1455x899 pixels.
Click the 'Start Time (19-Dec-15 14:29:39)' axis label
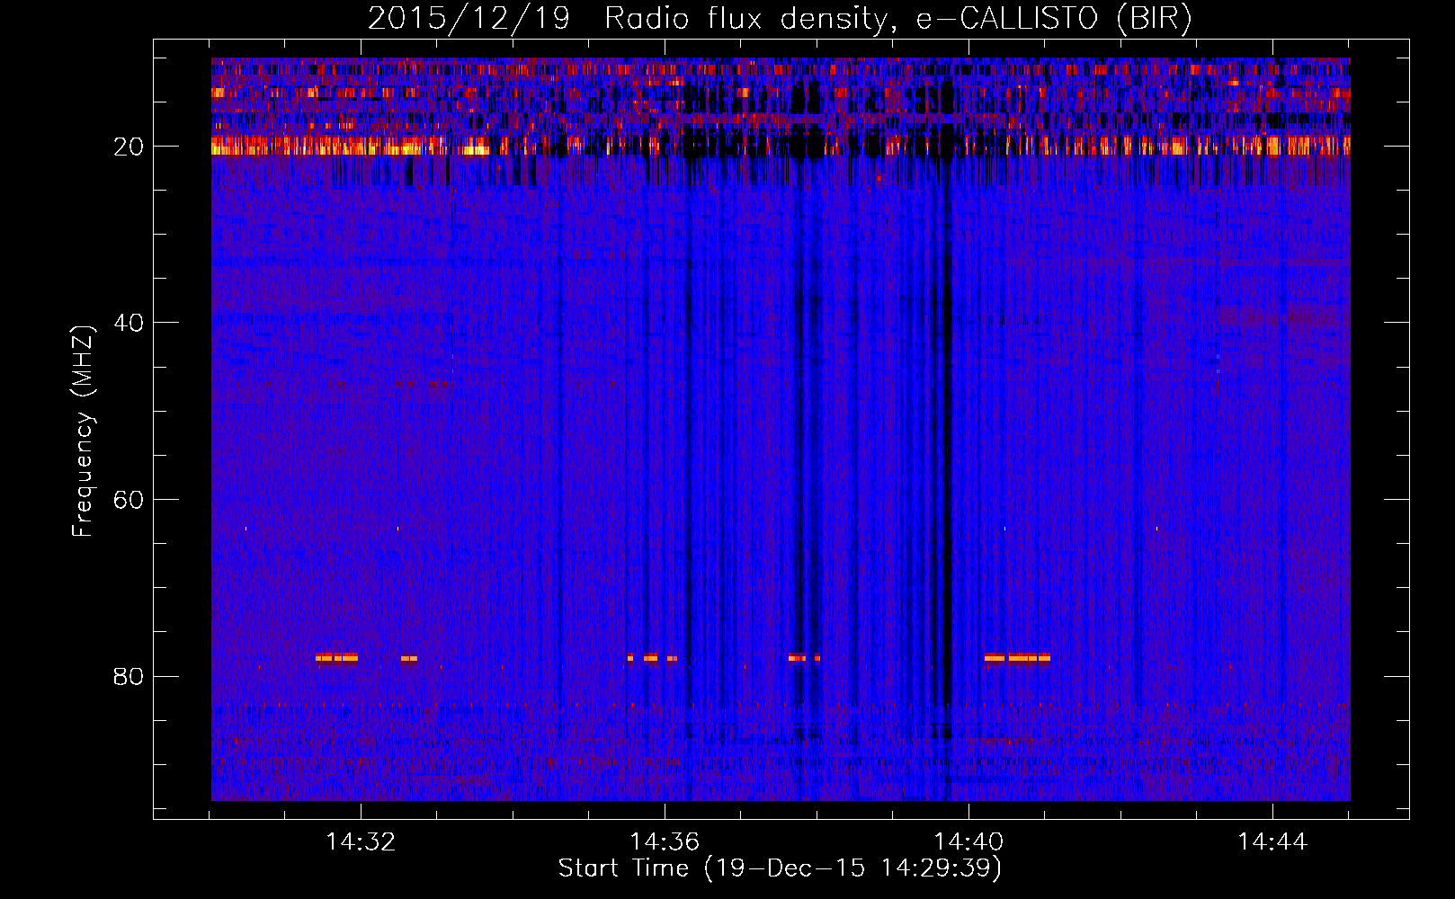tap(780, 868)
